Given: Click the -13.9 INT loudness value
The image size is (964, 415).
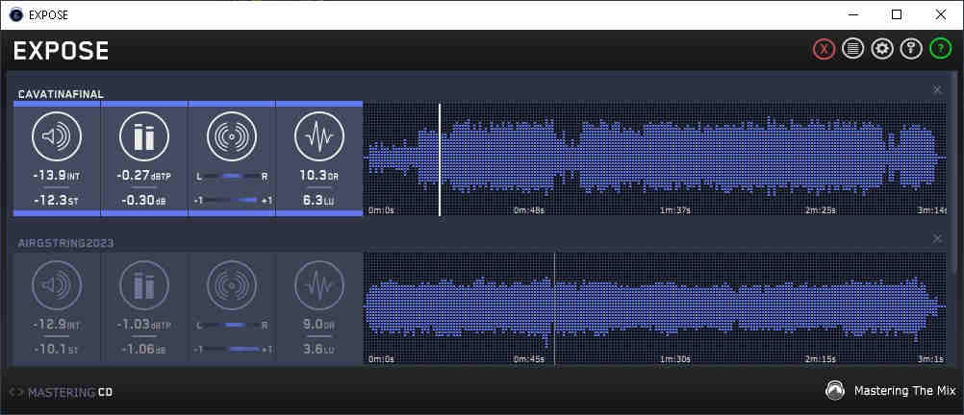Looking at the screenshot, I should 57,176.
